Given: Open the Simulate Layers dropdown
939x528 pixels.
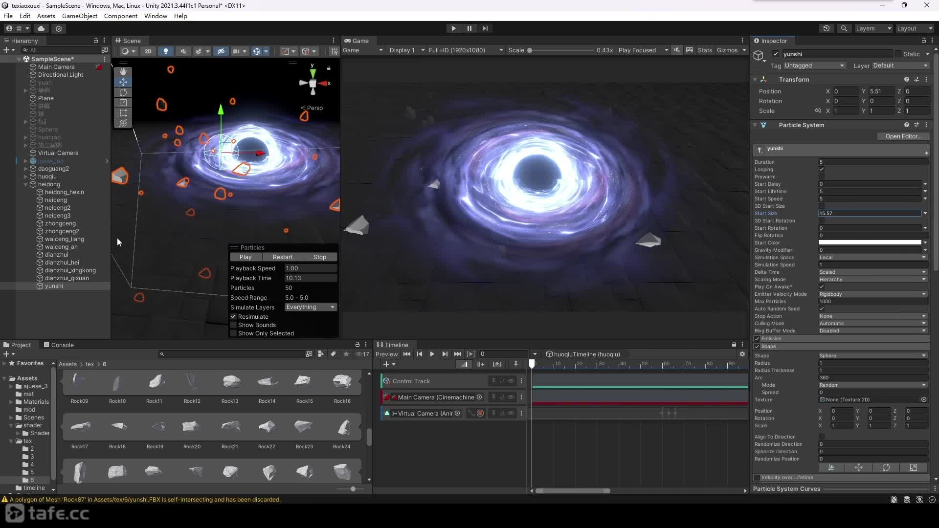Looking at the screenshot, I should coord(311,307).
